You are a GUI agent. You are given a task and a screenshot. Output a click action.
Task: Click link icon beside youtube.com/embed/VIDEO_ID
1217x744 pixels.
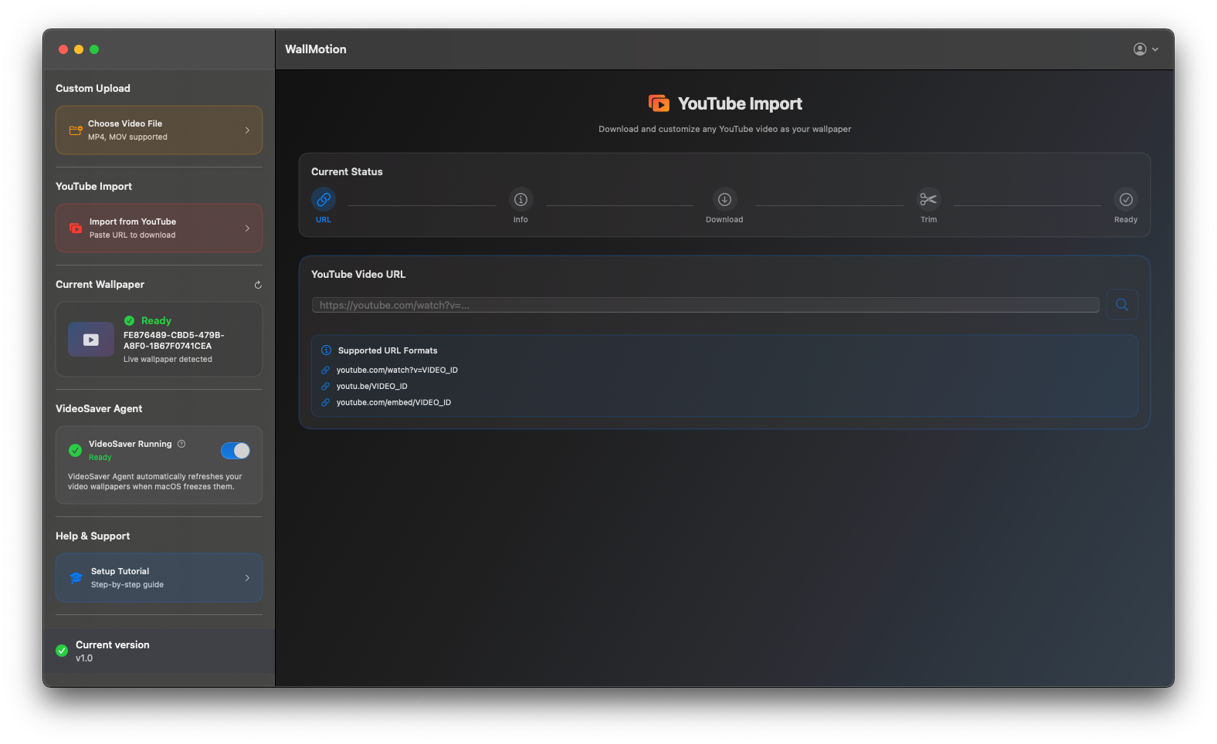[326, 403]
